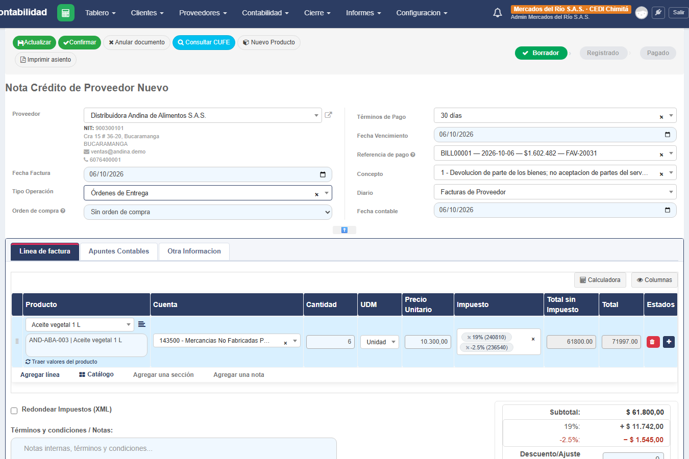
Task: Click Traer valores del producto link
Action: tap(61, 362)
